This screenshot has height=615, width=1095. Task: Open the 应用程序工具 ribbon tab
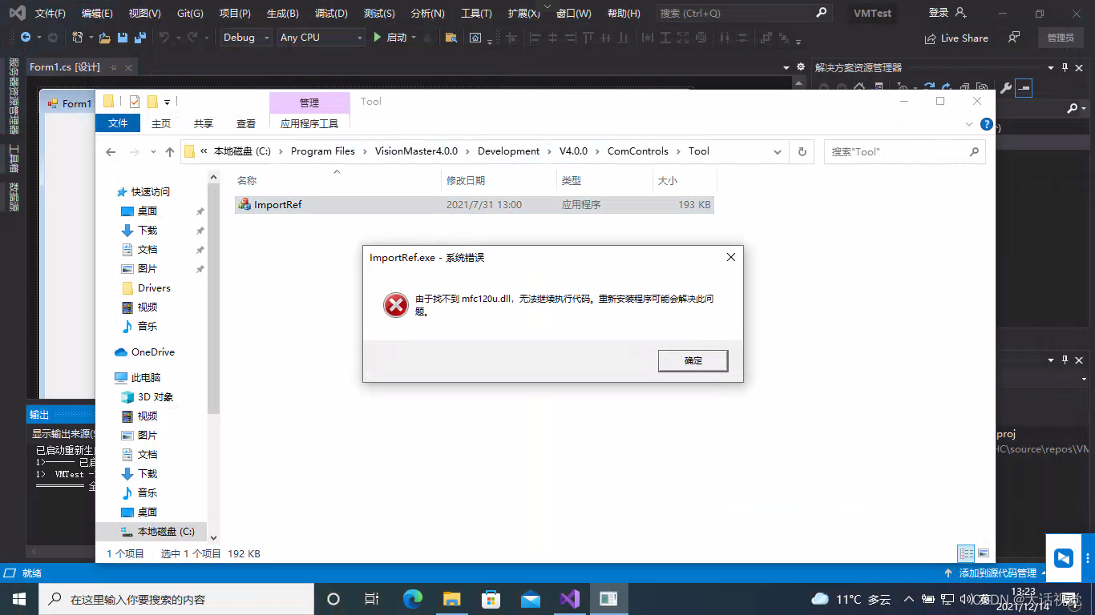309,123
